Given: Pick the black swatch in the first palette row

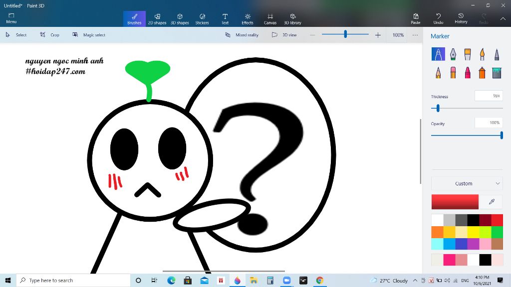Looking at the screenshot, I should [473, 220].
